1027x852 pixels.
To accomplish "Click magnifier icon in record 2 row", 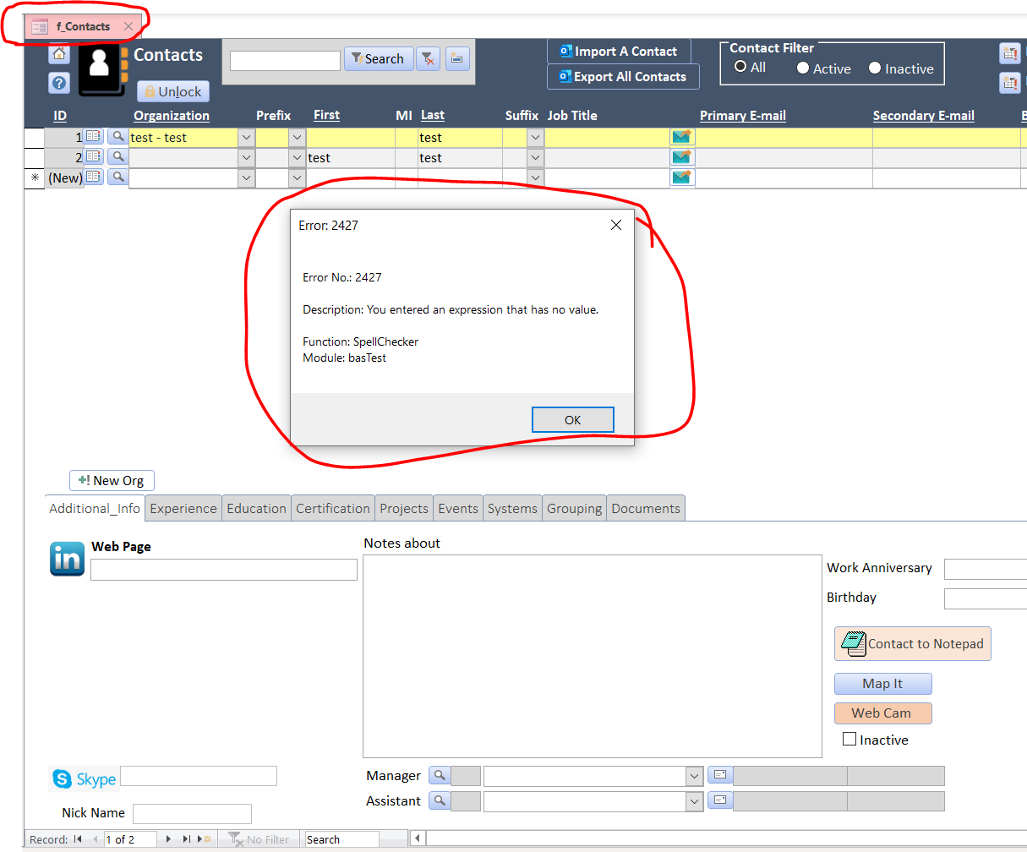I will click(x=118, y=156).
